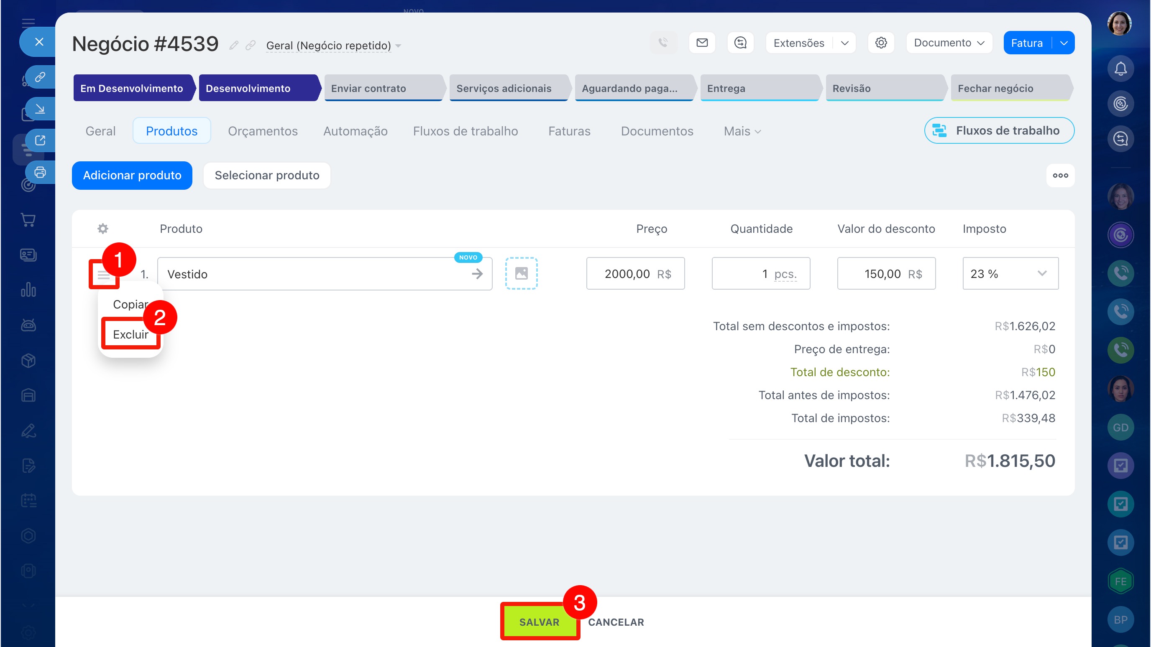Open the deal settings gear icon

tap(881, 43)
